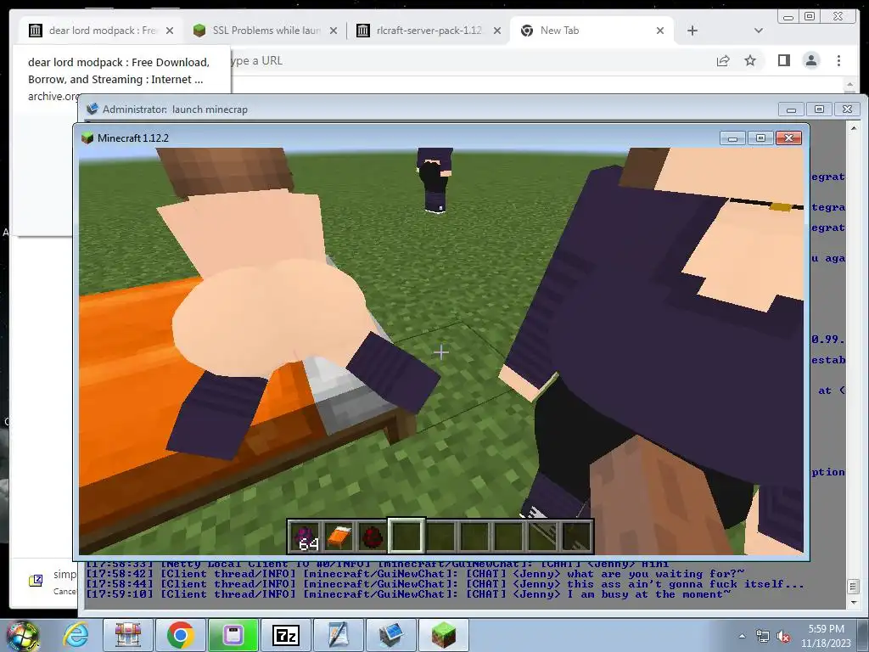
Task: Toggle the Chrome side panel icon
Action: [x=783, y=60]
